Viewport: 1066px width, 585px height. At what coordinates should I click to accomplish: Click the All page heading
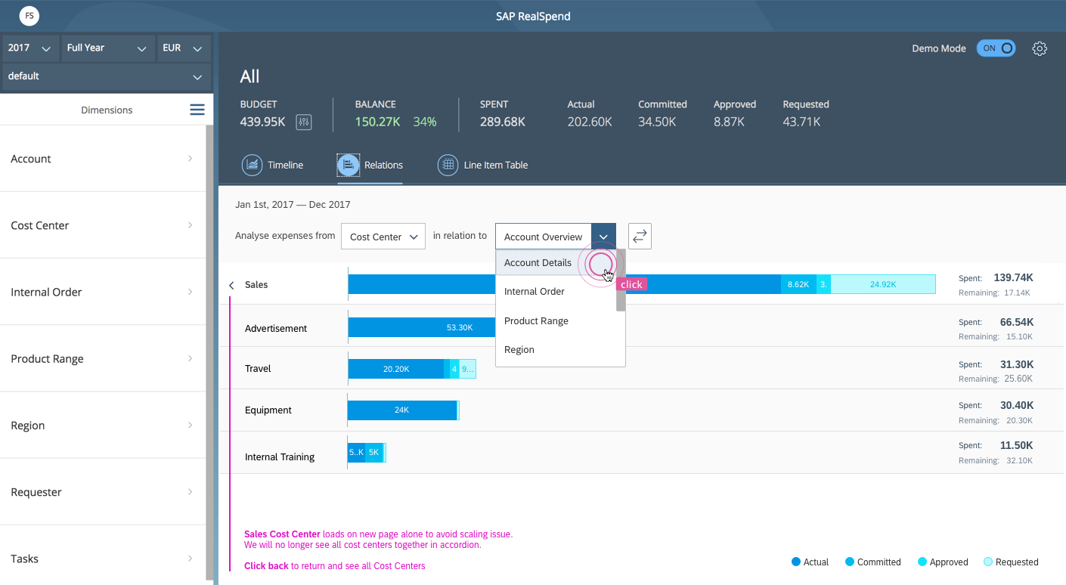[249, 76]
